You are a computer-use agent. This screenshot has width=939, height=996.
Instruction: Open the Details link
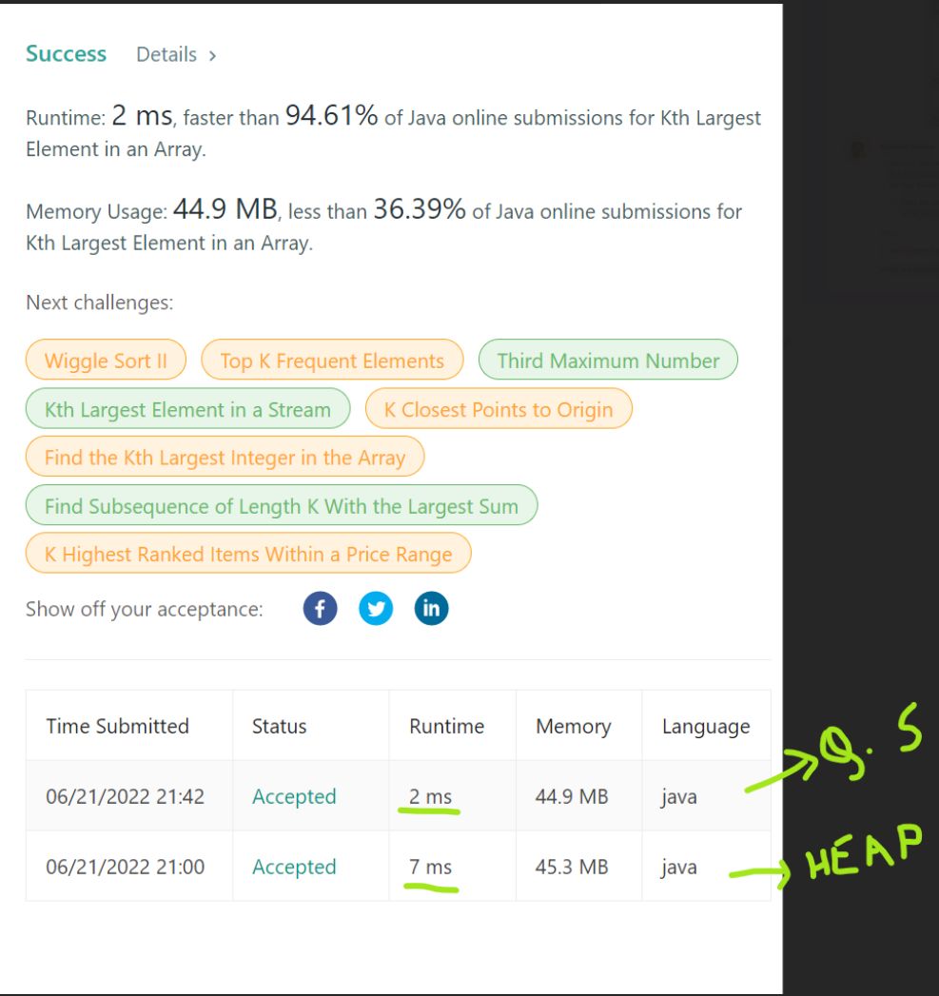(x=166, y=54)
